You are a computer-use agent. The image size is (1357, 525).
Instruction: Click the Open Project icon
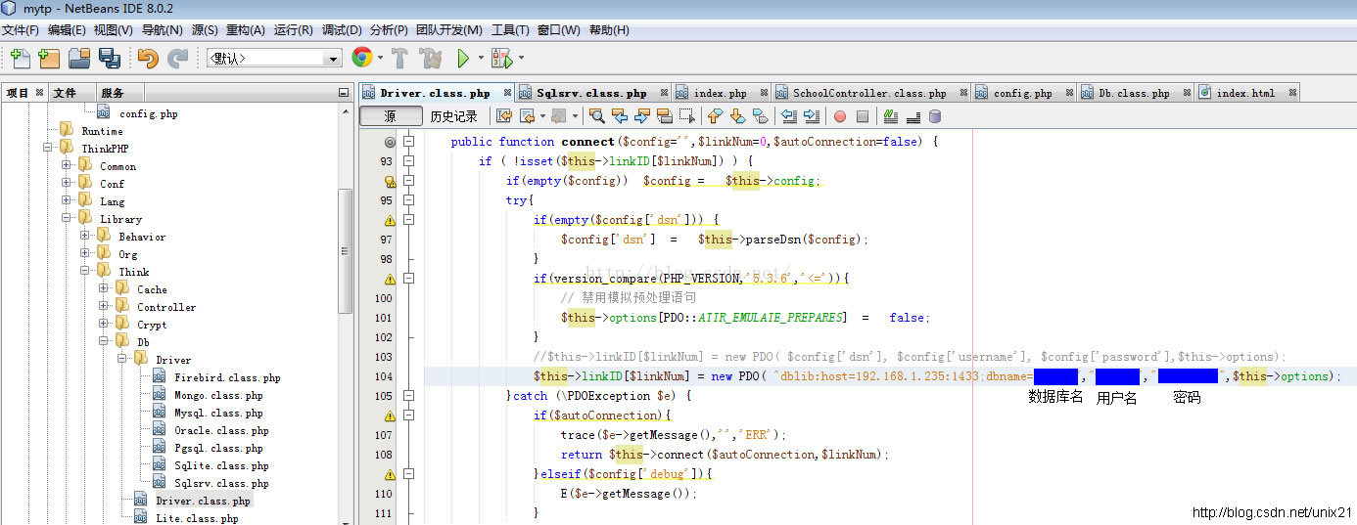point(79,59)
